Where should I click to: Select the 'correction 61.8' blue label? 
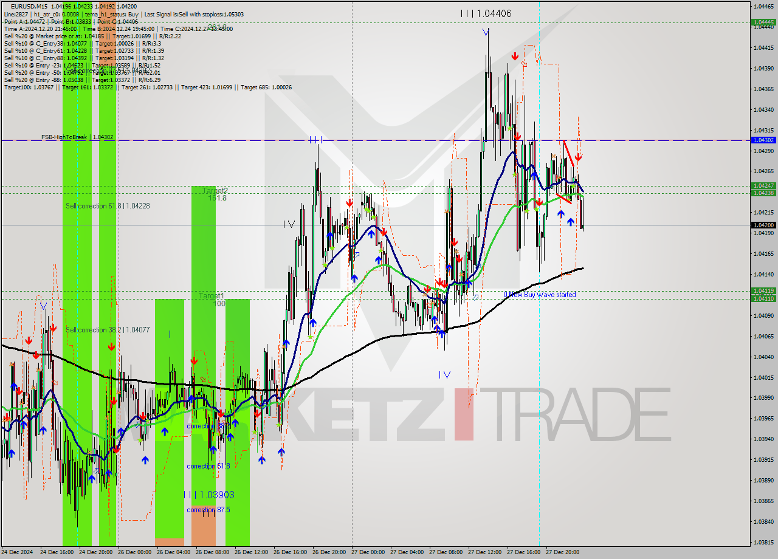pos(208,466)
